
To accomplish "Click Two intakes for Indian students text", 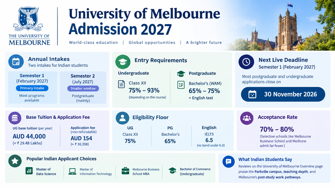I will pyautogui.click(x=58, y=65).
